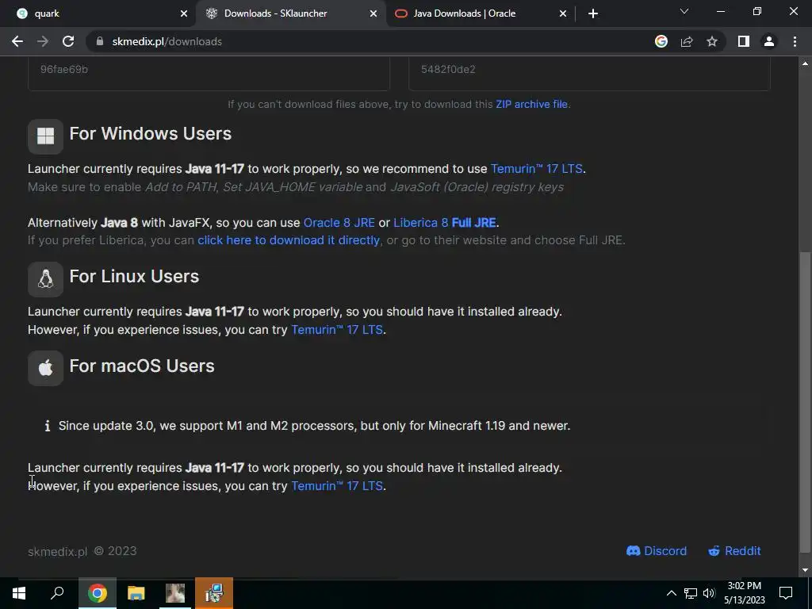Focus the address bar URL
This screenshot has width=812, height=609.
pos(167,41)
